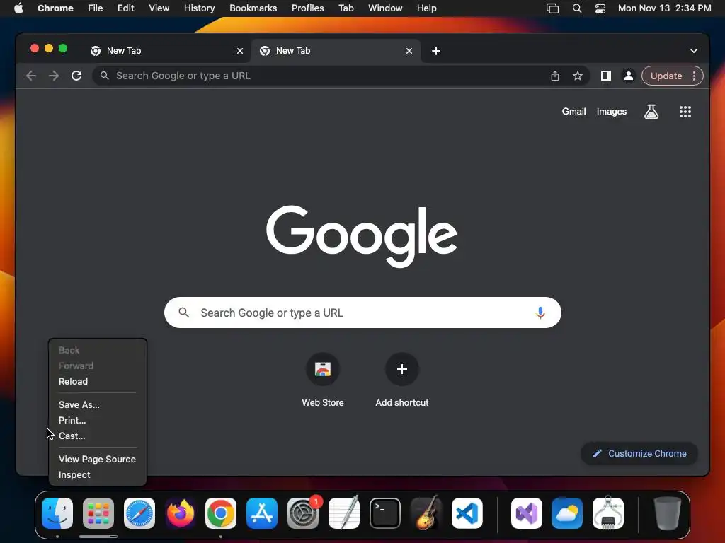Screen dimensions: 725x543
Task: Open the Bookmarks menu
Action: tap(253, 8)
